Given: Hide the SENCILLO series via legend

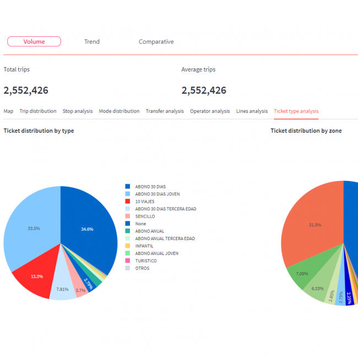Looking at the screenshot, I should 145,216.
